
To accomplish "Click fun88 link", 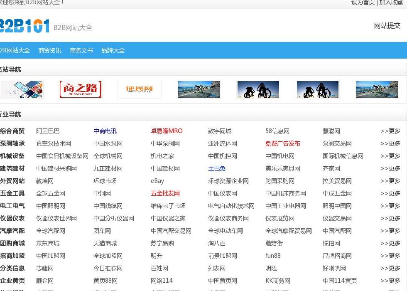I will pos(273,256).
